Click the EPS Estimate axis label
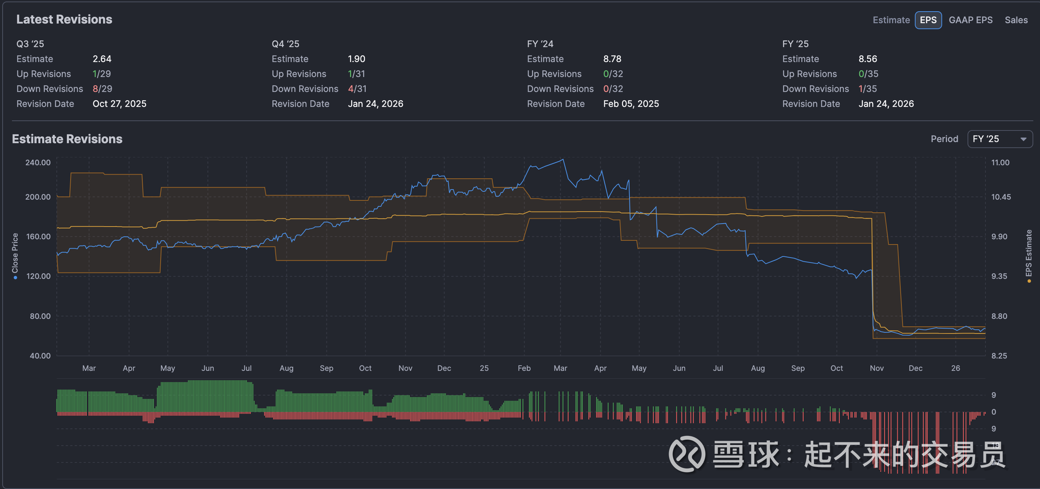 click(1029, 253)
